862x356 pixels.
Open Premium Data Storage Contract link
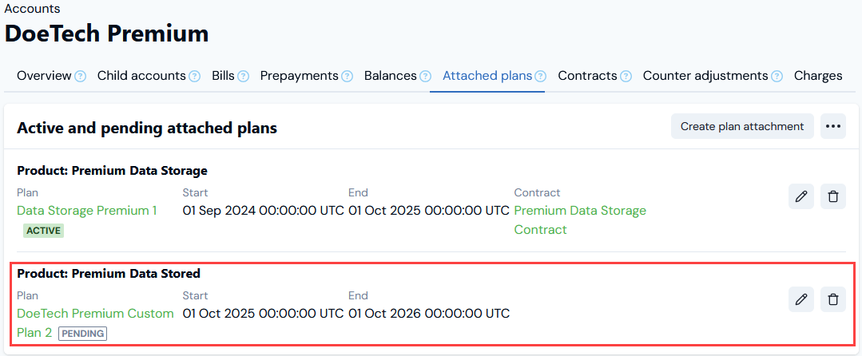click(x=580, y=220)
